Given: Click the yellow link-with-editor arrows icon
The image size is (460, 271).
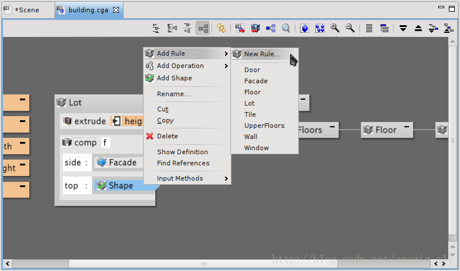Looking at the screenshot, I should (x=222, y=28).
